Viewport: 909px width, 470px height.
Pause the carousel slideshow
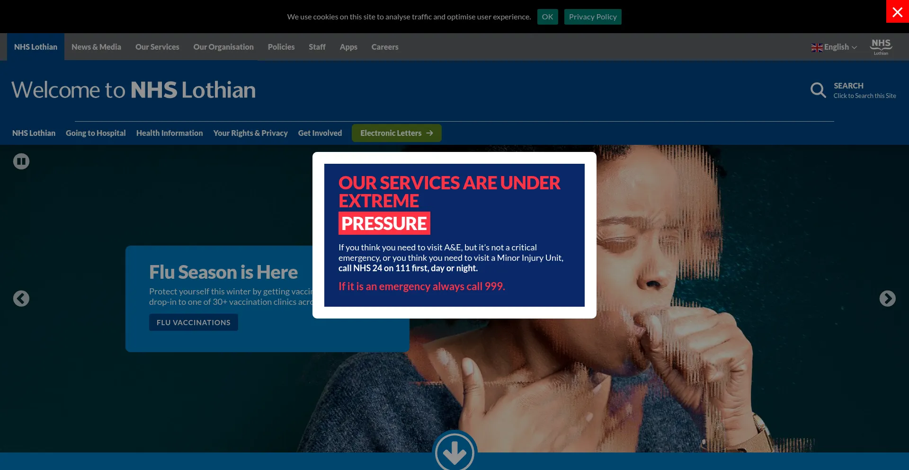(21, 161)
